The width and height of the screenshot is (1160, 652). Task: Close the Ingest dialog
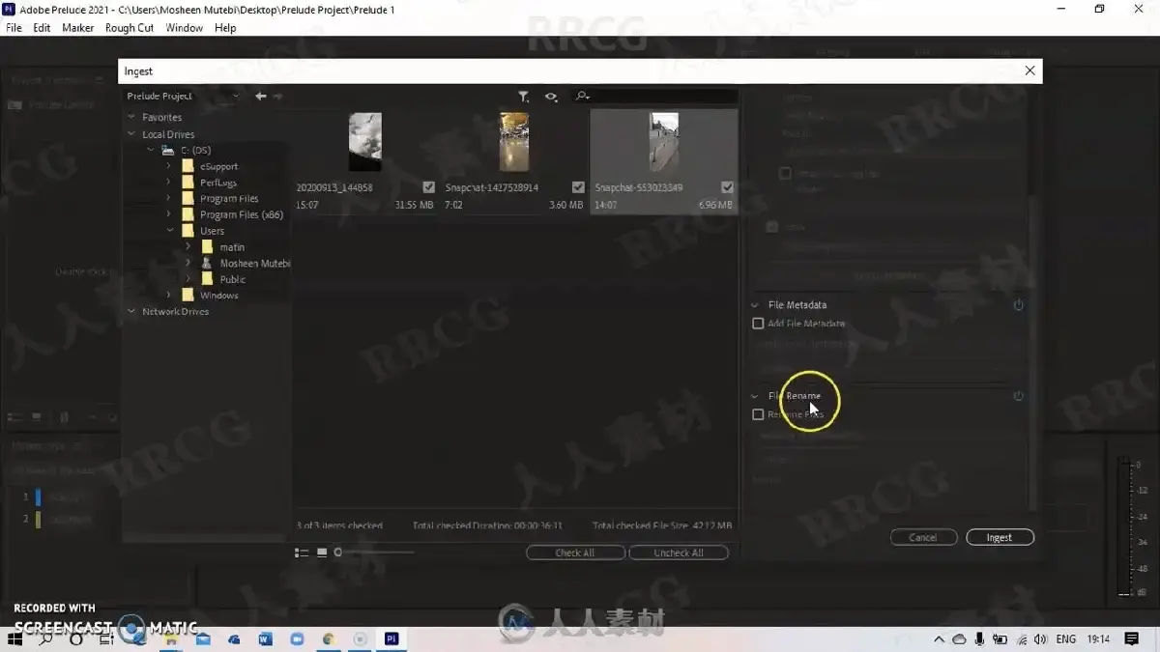pyautogui.click(x=1029, y=71)
